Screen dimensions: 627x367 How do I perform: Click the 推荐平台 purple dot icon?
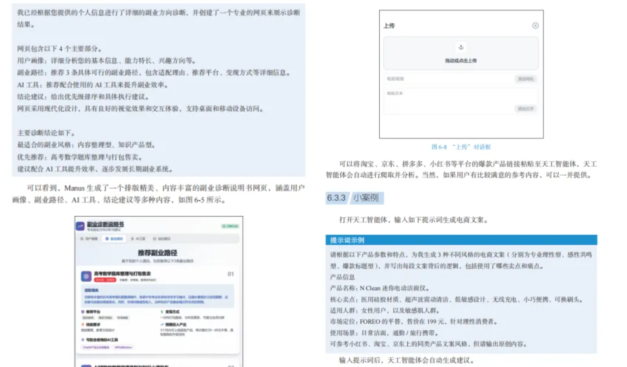83,312
